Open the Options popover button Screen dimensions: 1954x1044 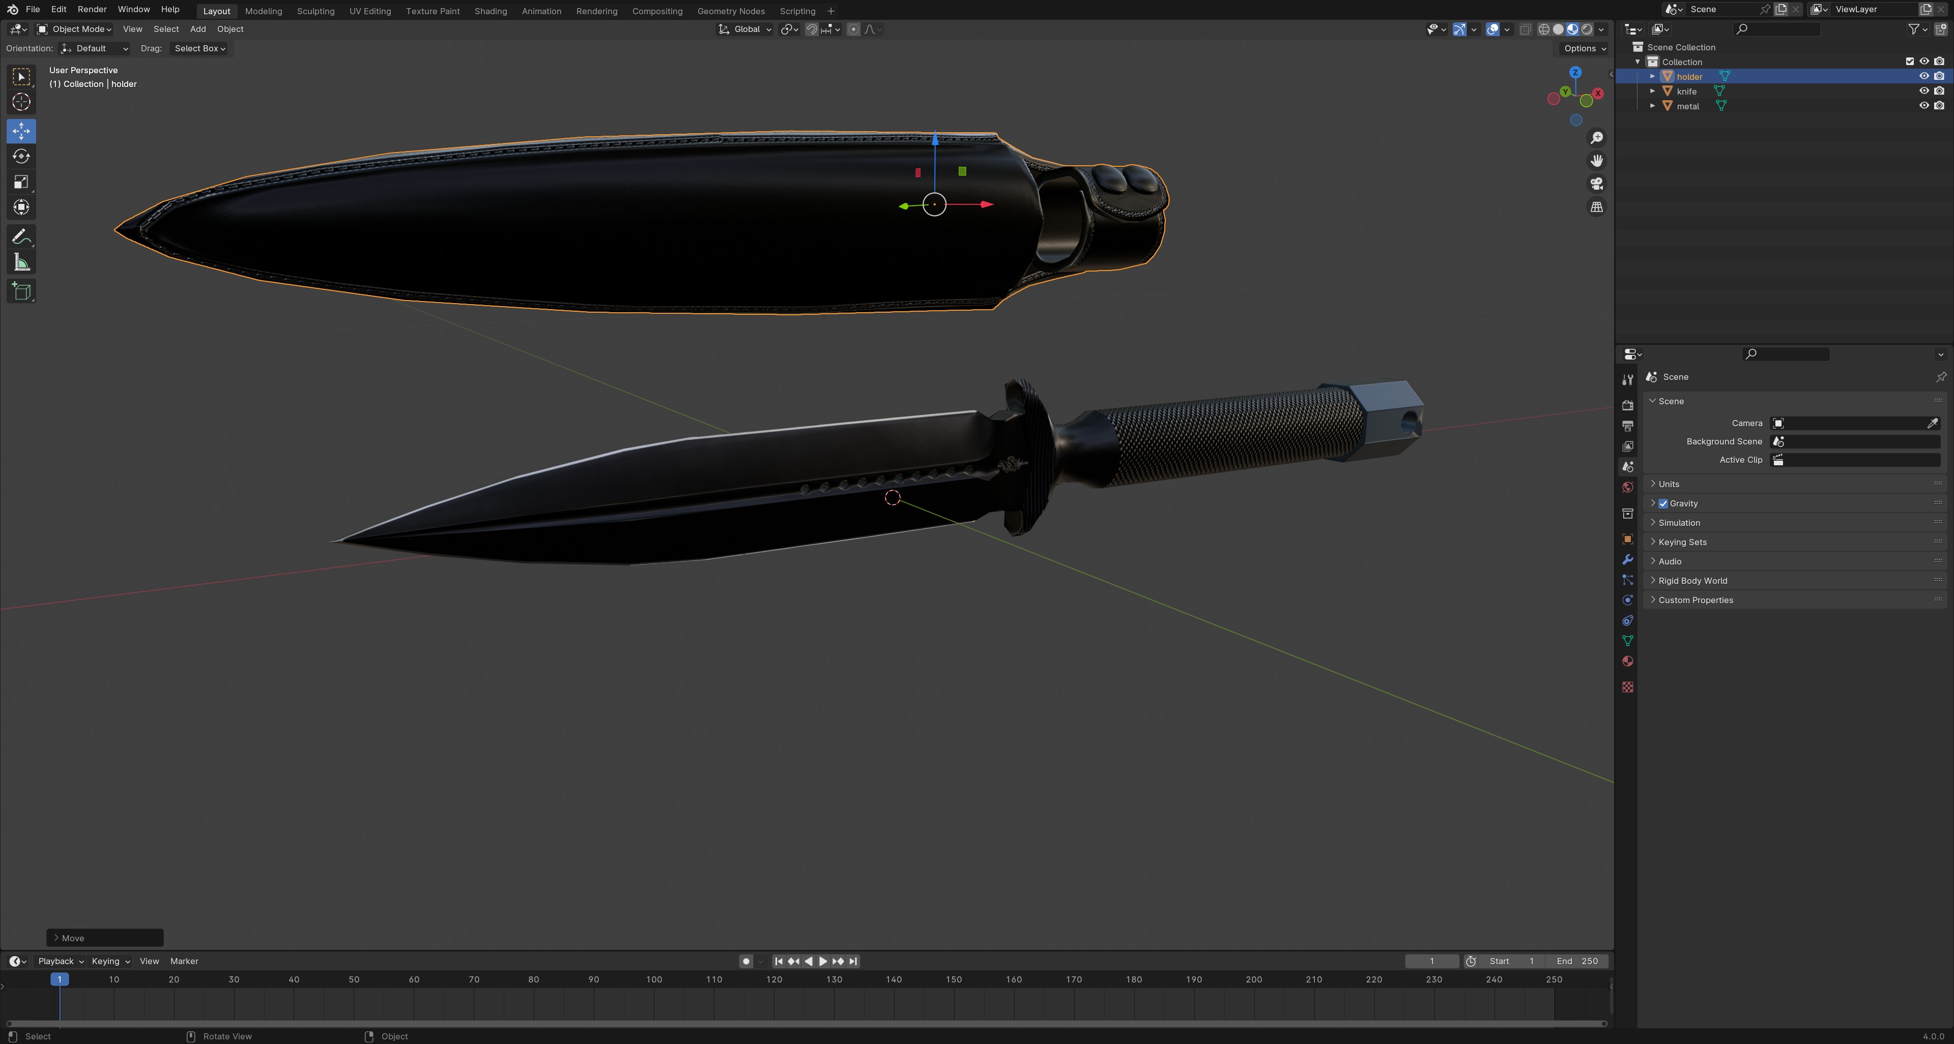pos(1585,48)
